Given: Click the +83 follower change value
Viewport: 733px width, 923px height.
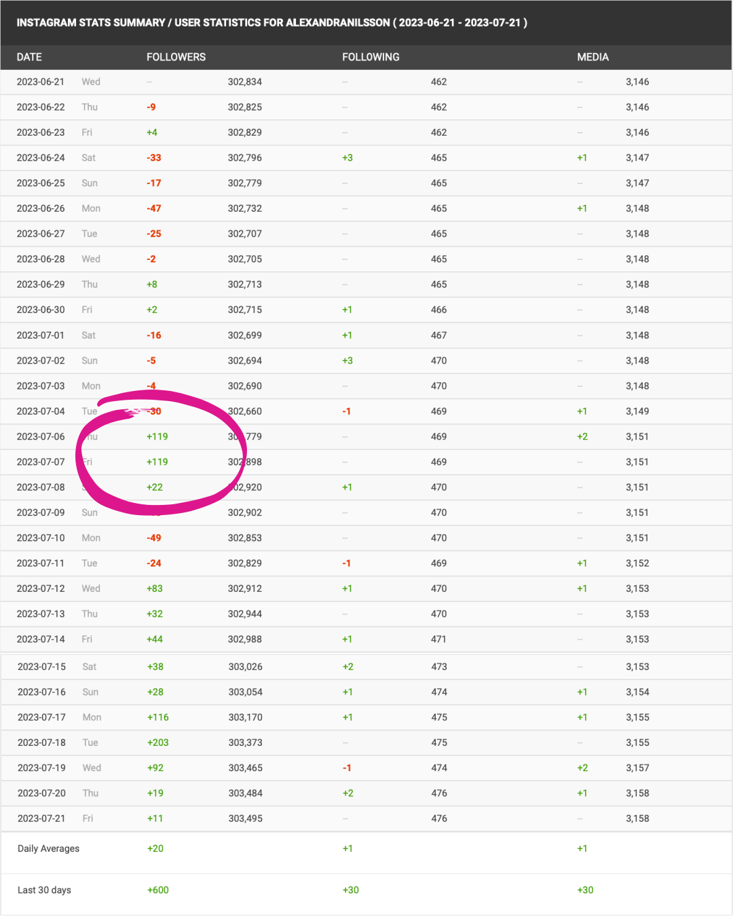Looking at the screenshot, I should click(155, 588).
